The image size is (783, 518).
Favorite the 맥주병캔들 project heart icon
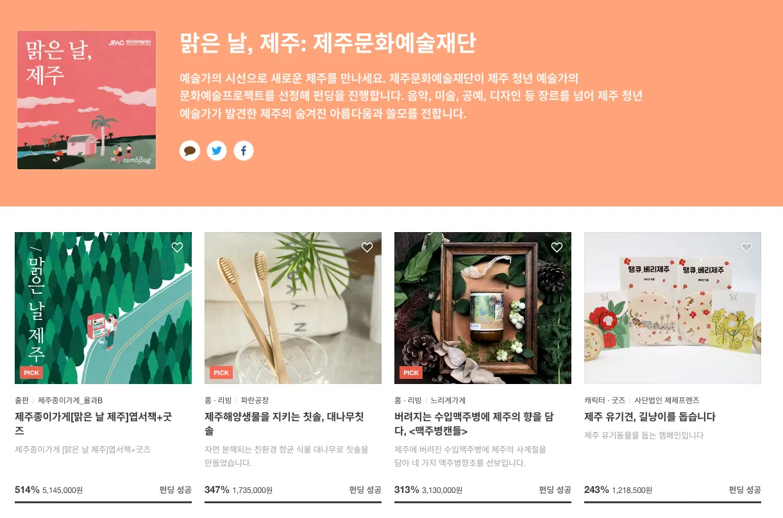(557, 247)
